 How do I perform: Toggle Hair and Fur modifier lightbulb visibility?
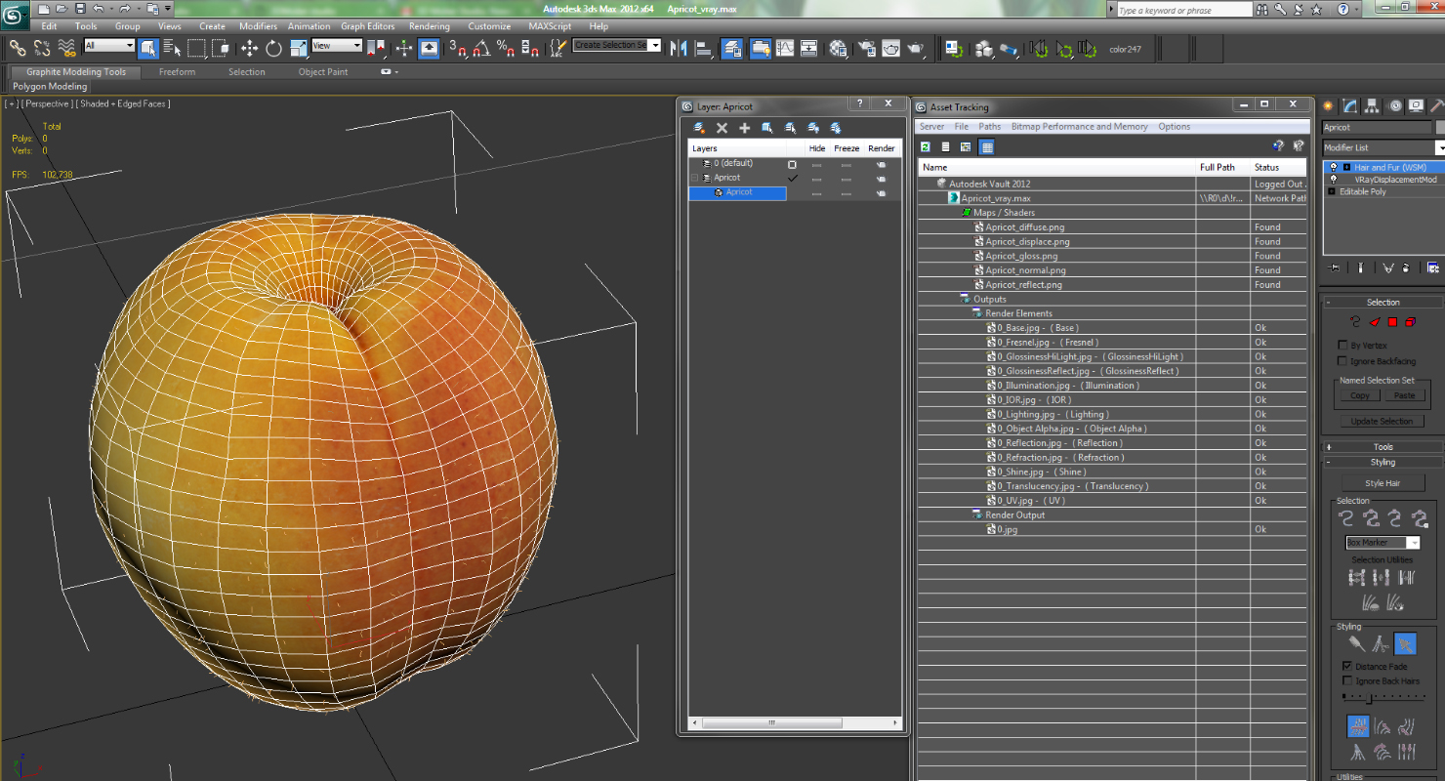[x=1334, y=168]
